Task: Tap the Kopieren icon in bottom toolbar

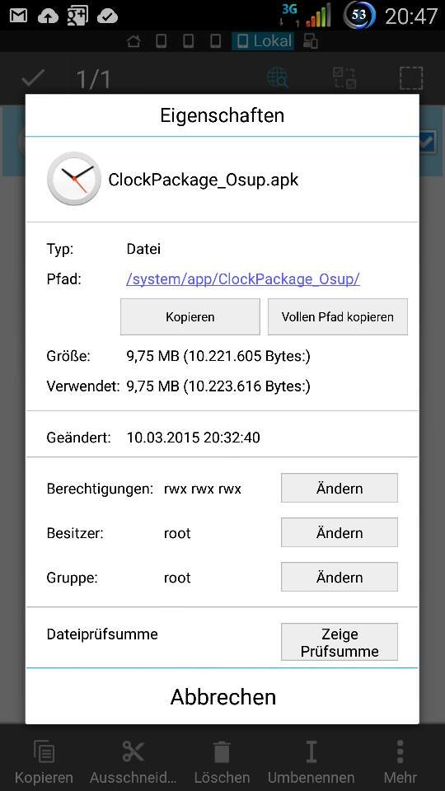Action: click(x=44, y=752)
